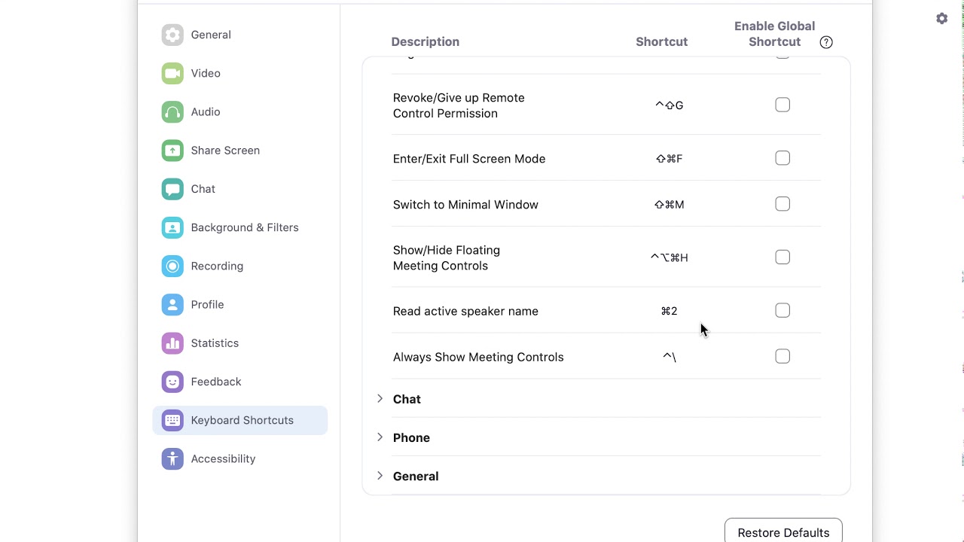Tick Always Show Meeting Controls global checkbox
Viewport: 964px width, 542px height.
click(782, 357)
